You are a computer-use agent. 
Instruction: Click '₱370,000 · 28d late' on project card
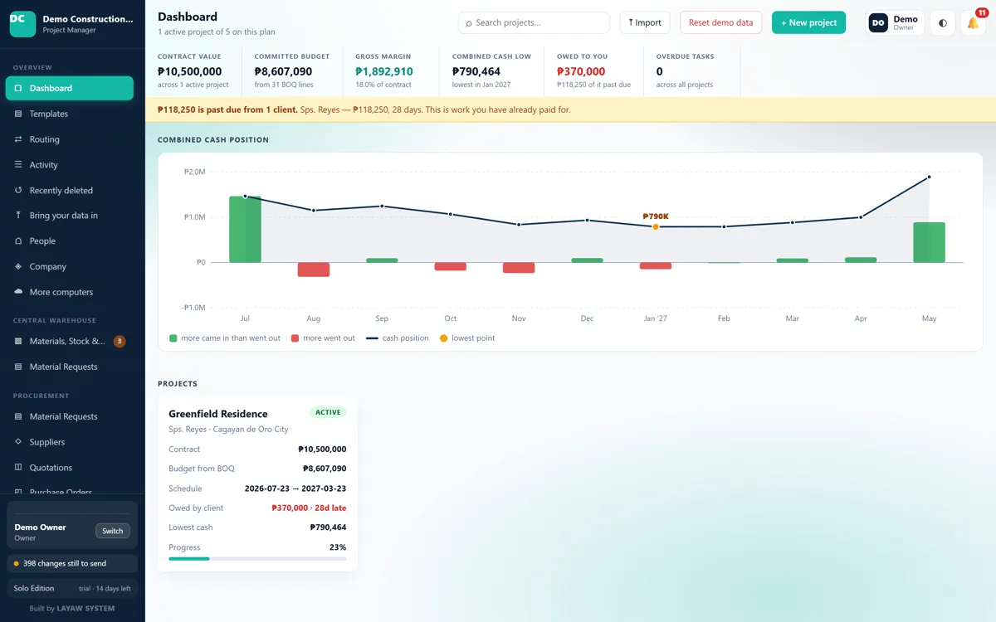tap(309, 508)
